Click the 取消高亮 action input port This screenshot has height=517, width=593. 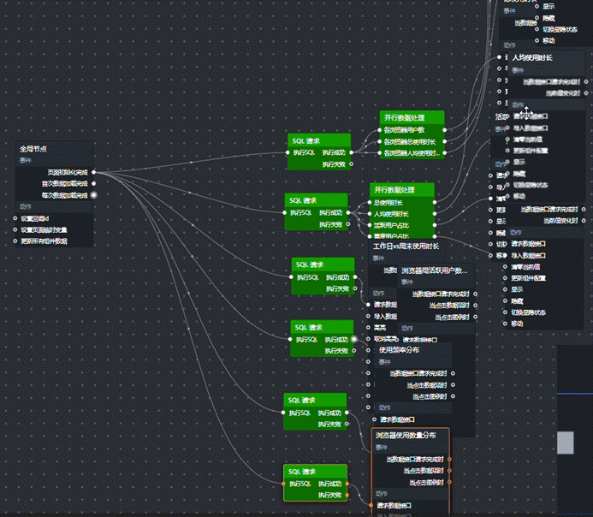(x=368, y=339)
